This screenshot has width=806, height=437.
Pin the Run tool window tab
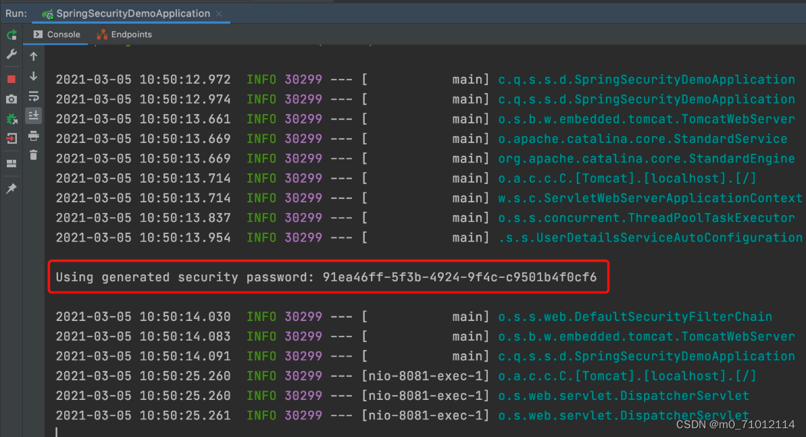point(11,189)
